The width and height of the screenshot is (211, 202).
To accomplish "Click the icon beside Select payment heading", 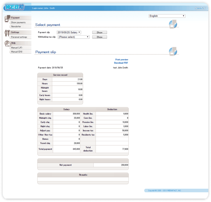I will (173, 24).
